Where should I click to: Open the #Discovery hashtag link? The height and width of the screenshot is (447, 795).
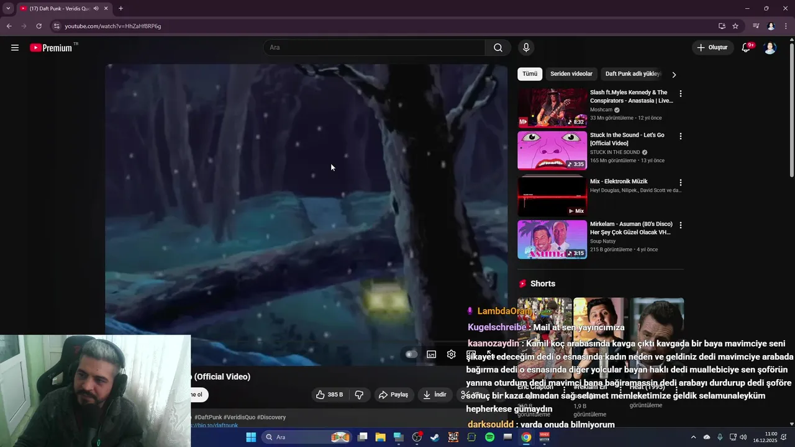coord(271,417)
